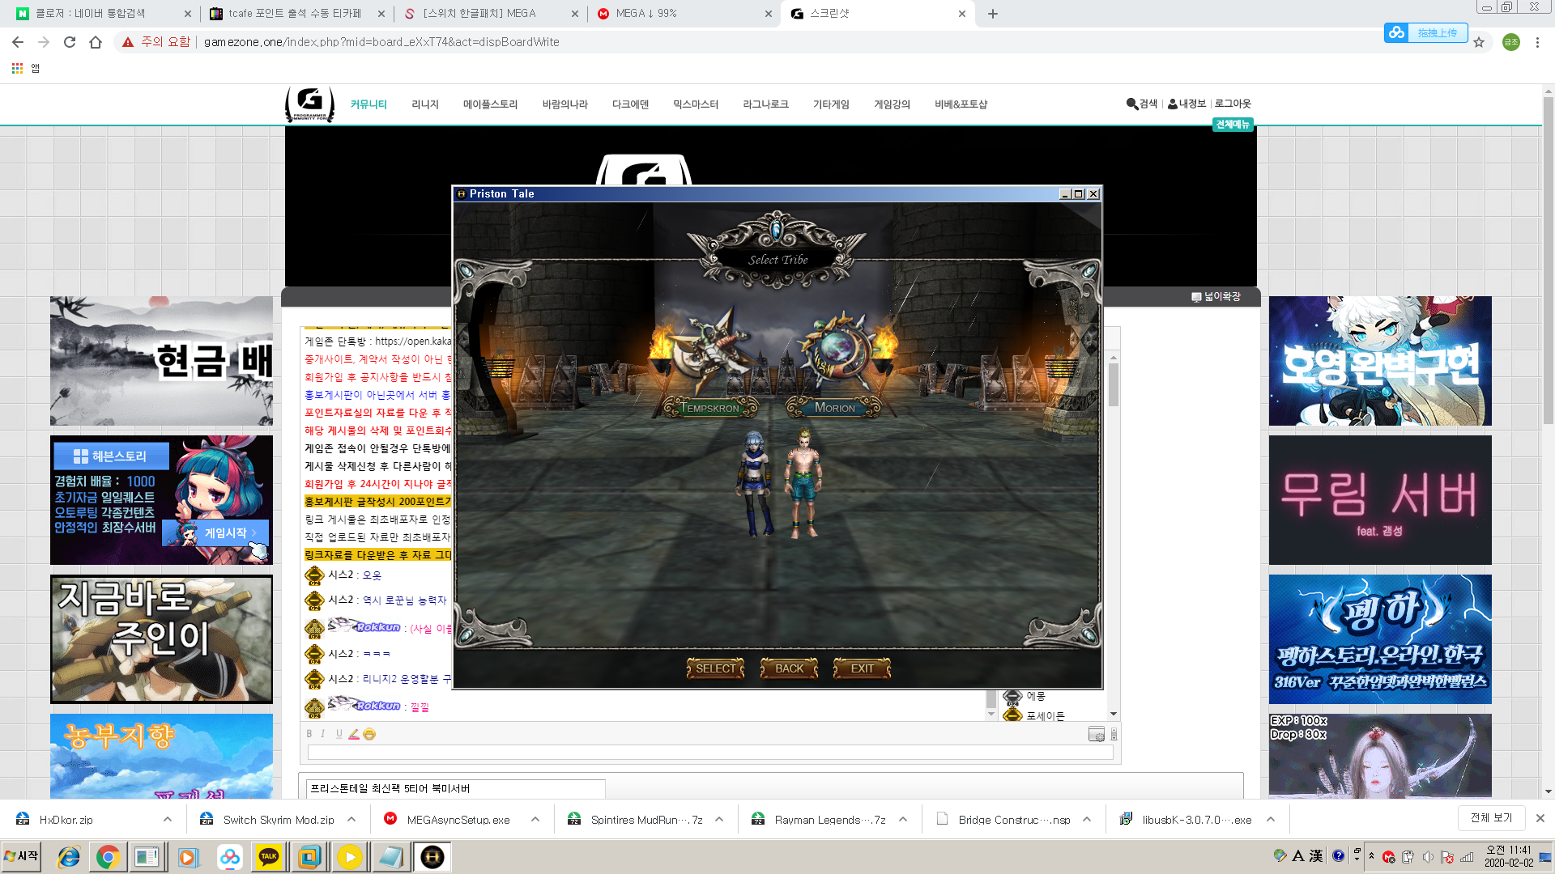Click the chat message input field
1555x874 pixels.
coord(710,753)
